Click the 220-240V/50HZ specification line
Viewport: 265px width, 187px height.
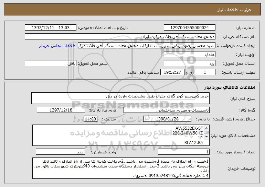click(188, 133)
